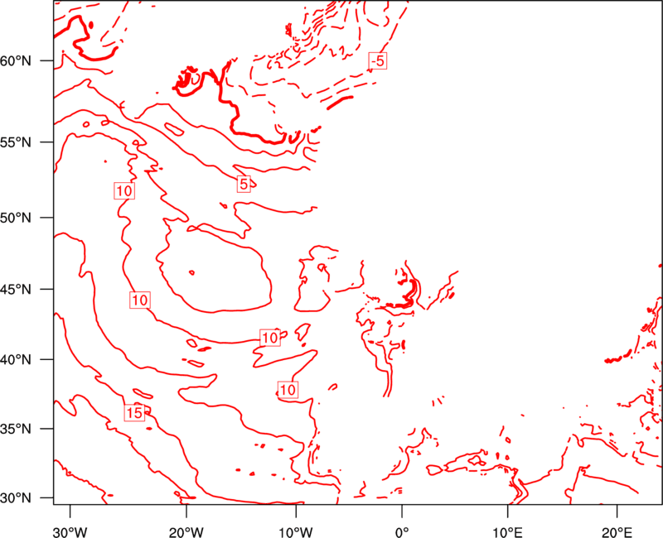Click the 40°N latitude axis label

(x=16, y=360)
